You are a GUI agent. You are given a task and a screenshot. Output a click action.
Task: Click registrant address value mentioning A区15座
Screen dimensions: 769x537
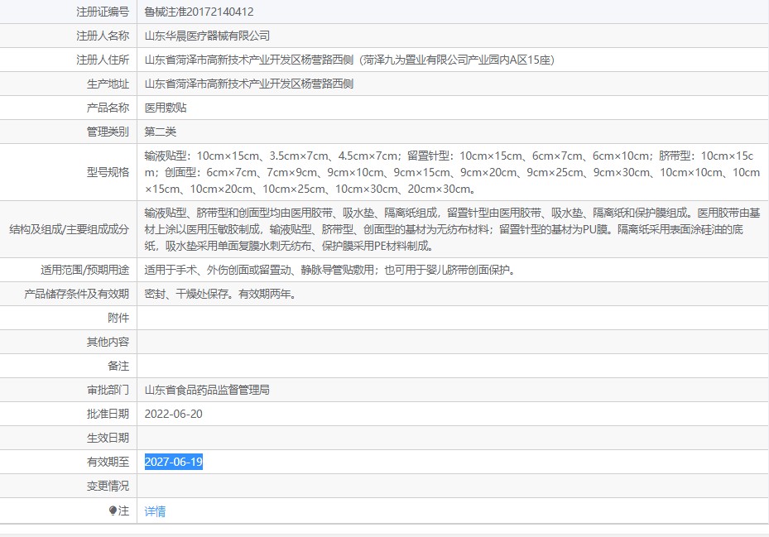(x=349, y=60)
